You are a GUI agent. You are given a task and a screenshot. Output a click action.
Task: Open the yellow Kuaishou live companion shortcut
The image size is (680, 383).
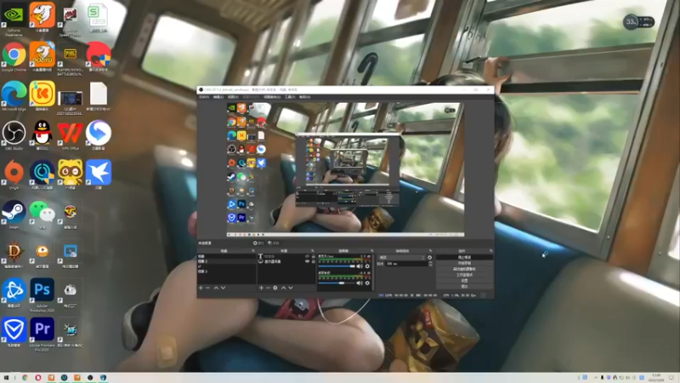click(x=42, y=96)
